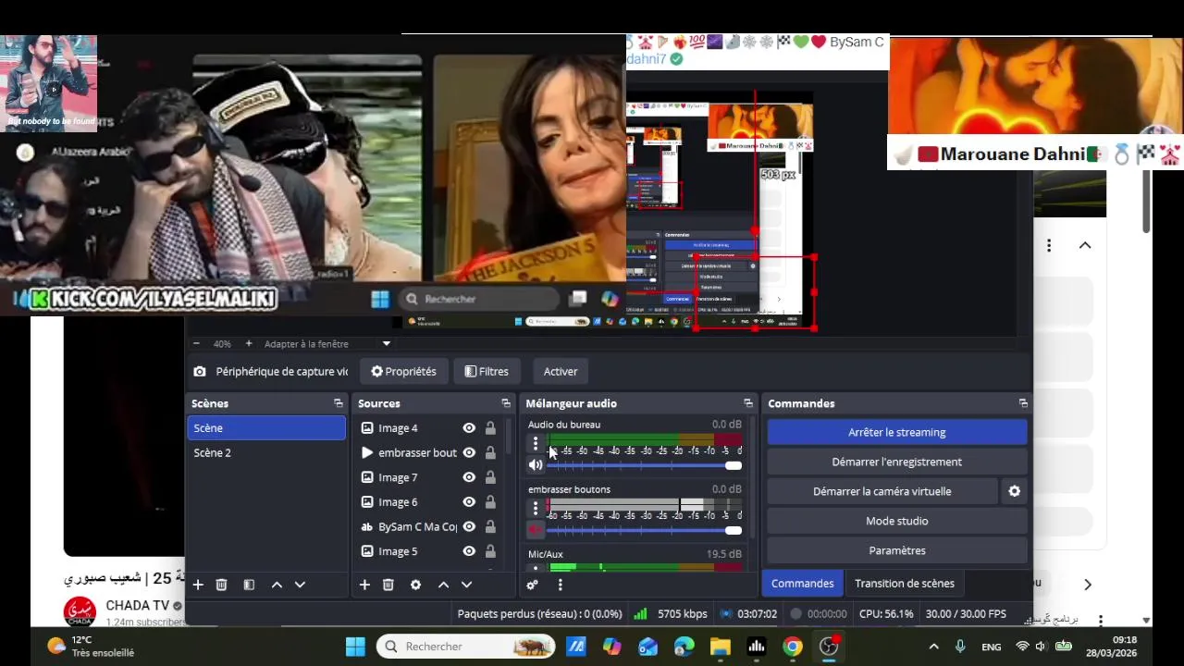Screen dimensions: 1184x666
Task: Open virtual camera settings gear
Action: coord(1014,491)
